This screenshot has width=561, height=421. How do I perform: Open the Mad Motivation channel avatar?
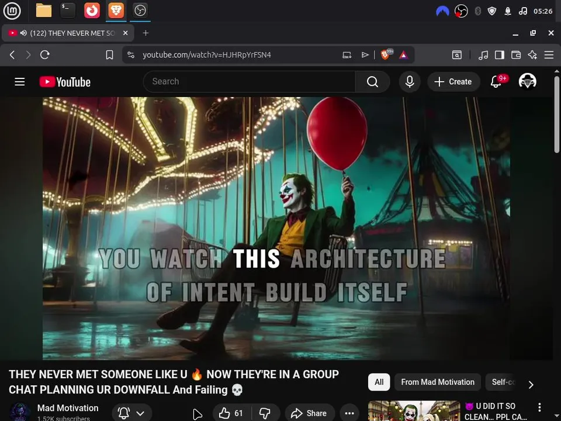tap(20, 412)
